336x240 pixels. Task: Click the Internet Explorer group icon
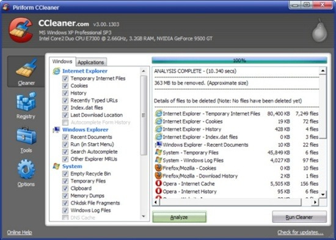pos(56,71)
